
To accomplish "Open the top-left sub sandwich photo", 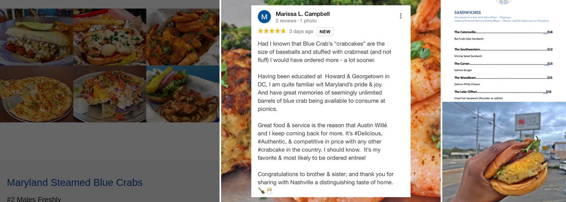I will (x=36, y=37).
